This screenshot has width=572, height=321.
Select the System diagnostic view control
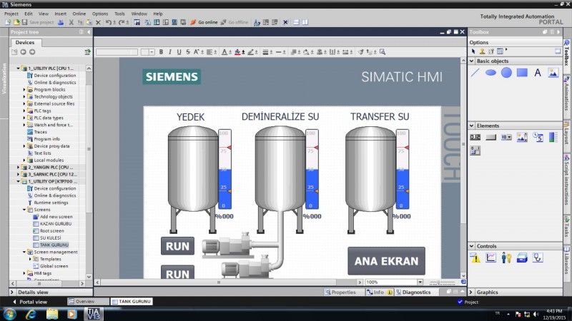click(538, 258)
